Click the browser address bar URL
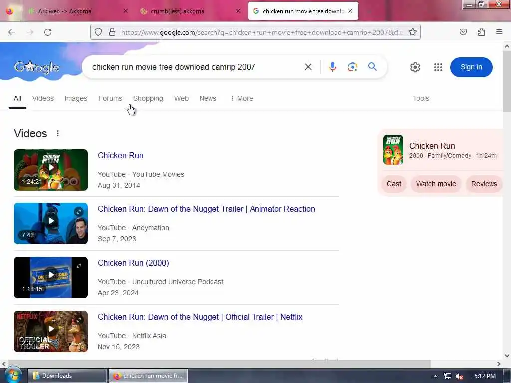 (x=261, y=32)
